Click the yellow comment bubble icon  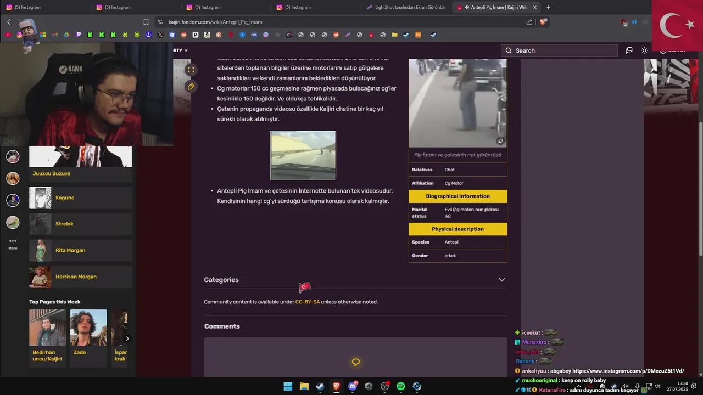tap(356, 362)
